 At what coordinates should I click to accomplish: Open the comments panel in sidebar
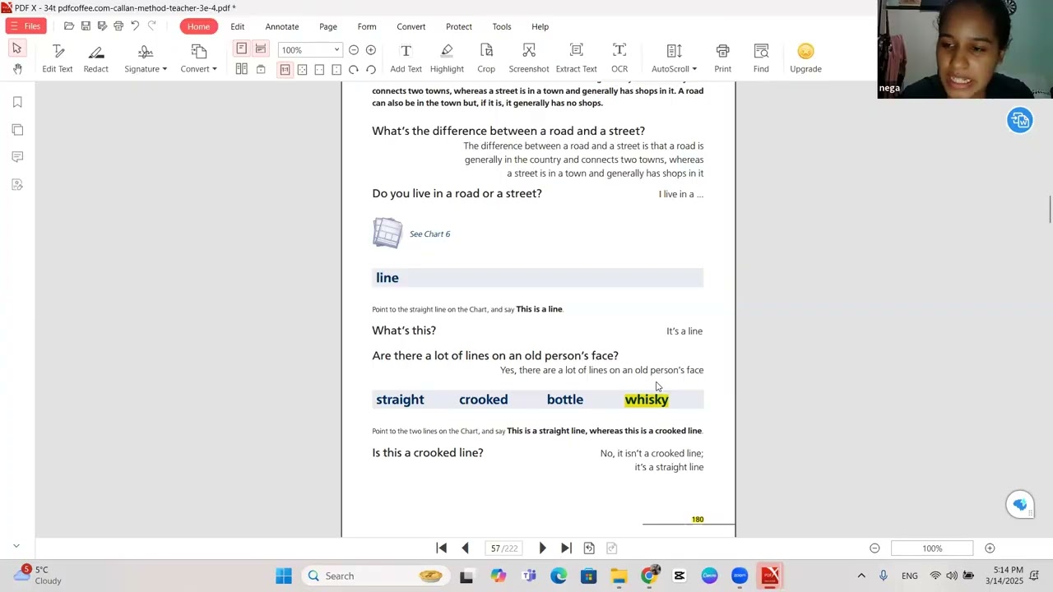(17, 157)
